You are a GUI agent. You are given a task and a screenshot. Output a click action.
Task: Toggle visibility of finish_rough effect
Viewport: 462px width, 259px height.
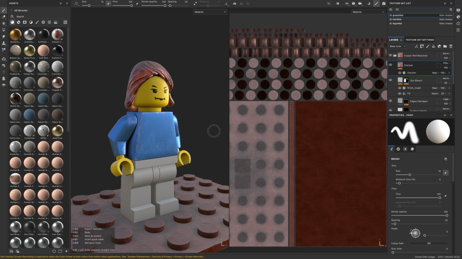click(400, 88)
